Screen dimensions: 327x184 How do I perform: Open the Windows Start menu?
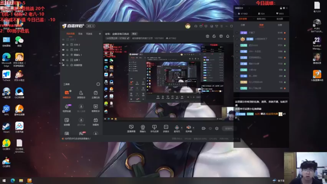[x=4, y=181]
